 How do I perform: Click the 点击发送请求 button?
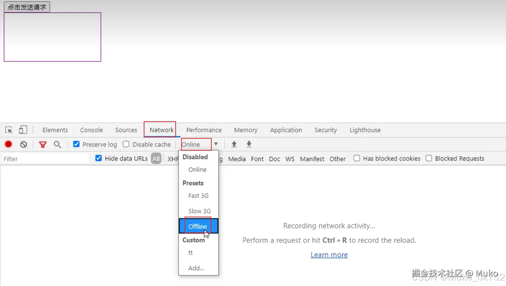tap(27, 7)
